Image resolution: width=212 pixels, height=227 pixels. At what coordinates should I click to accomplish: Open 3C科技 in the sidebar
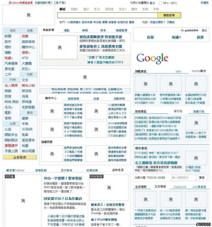tap(27, 129)
